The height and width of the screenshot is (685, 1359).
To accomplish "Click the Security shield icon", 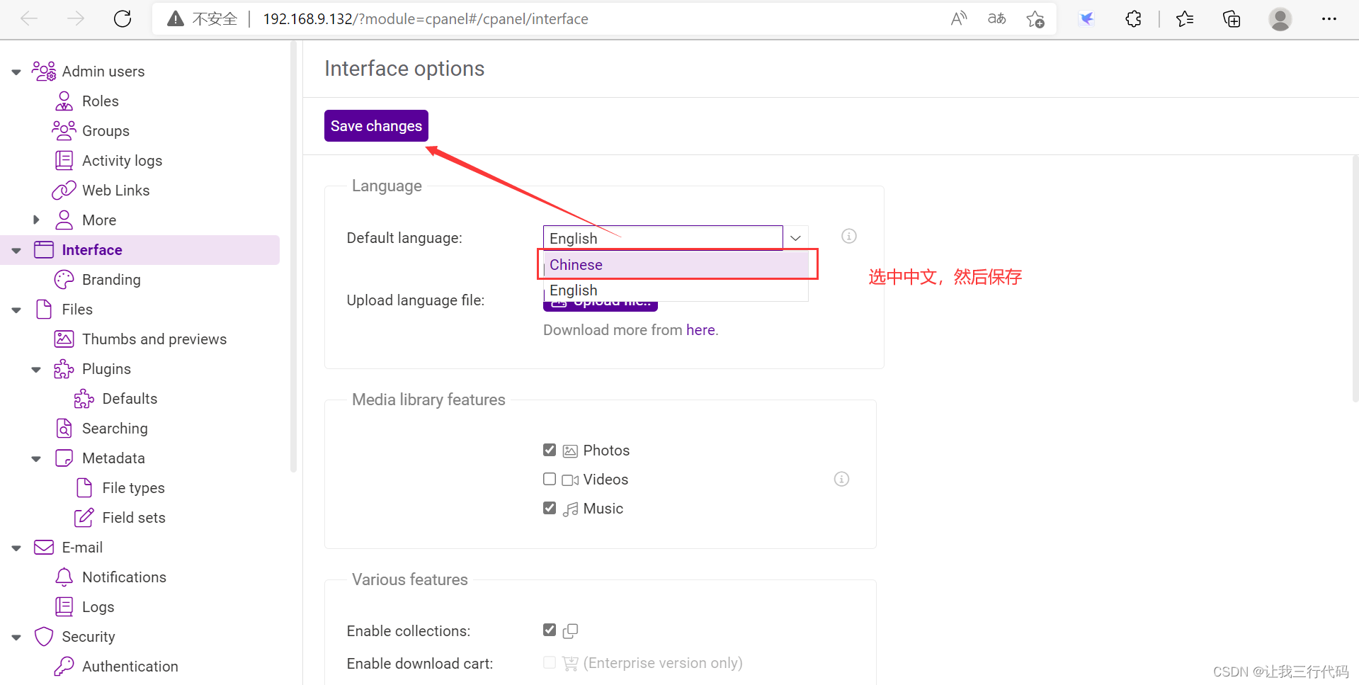I will [x=44, y=637].
